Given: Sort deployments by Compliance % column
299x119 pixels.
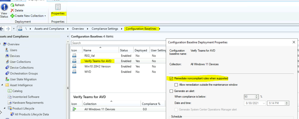Looking at the screenshot, I should pyautogui.click(x=153, y=104).
